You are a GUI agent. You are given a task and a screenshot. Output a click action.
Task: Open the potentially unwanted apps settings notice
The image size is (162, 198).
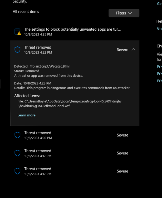point(75,32)
